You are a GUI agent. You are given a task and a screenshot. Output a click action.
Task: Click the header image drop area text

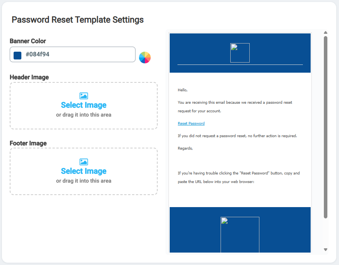coord(83,115)
